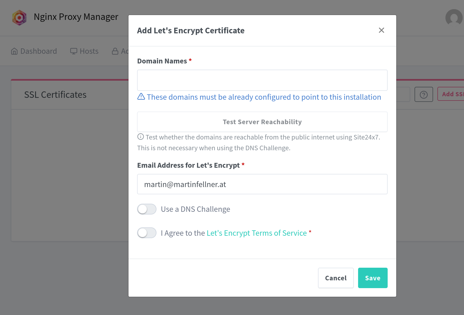Click the lock icon in navigation
The width and height of the screenshot is (464, 315).
coord(115,51)
